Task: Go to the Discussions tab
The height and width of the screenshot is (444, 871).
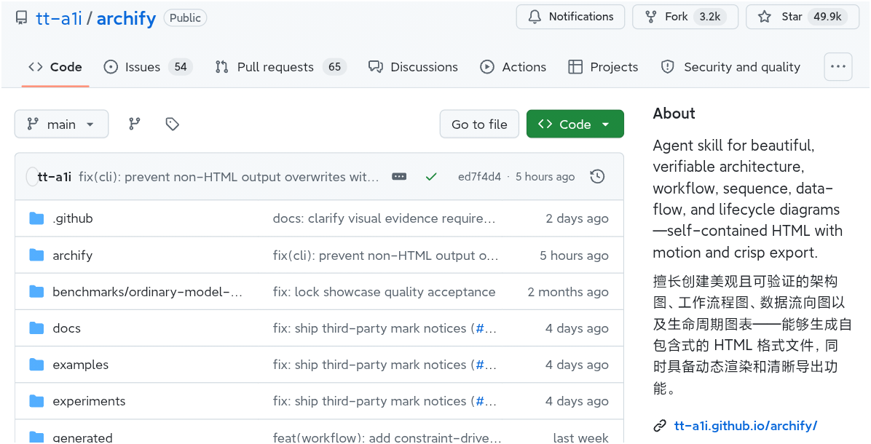Action: [x=413, y=67]
